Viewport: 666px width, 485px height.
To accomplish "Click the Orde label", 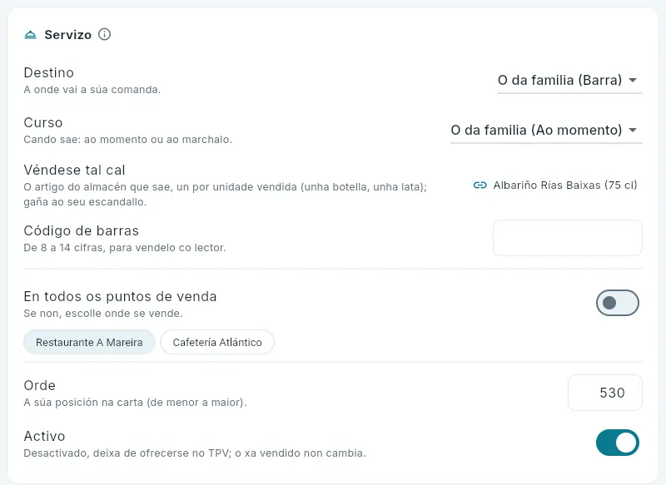I will [x=39, y=385].
